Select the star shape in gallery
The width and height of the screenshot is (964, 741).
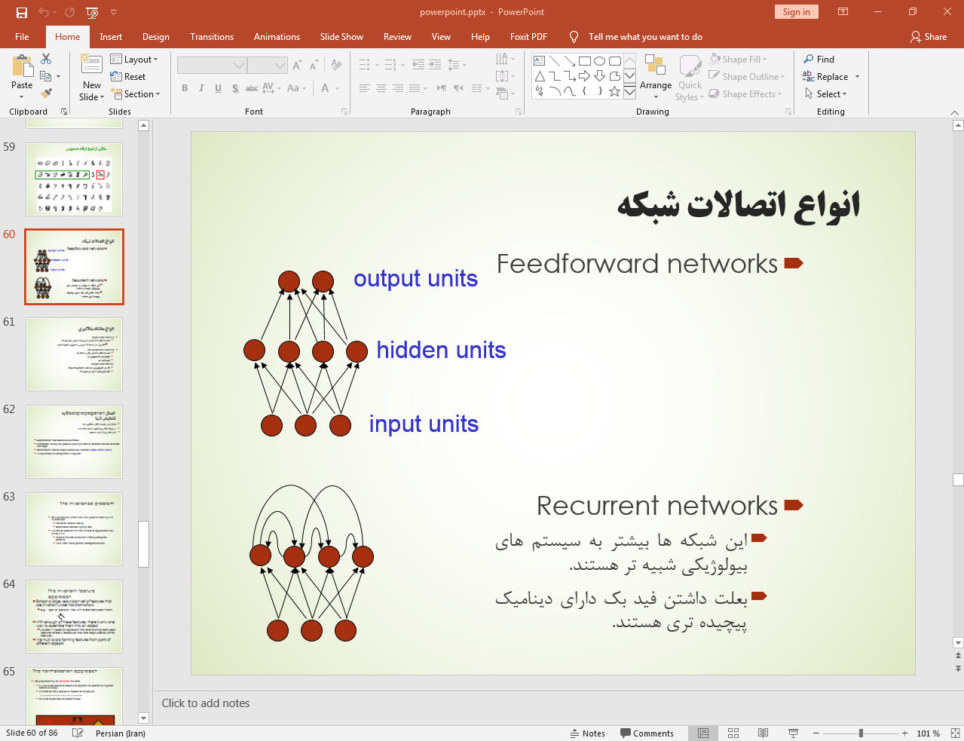614,91
